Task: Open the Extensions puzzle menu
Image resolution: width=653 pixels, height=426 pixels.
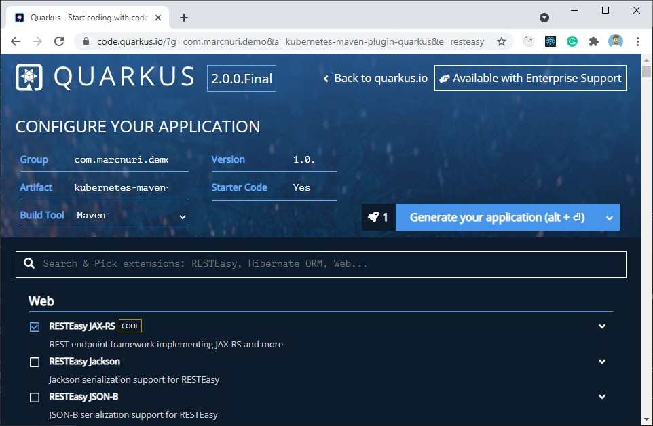Action: click(x=593, y=41)
